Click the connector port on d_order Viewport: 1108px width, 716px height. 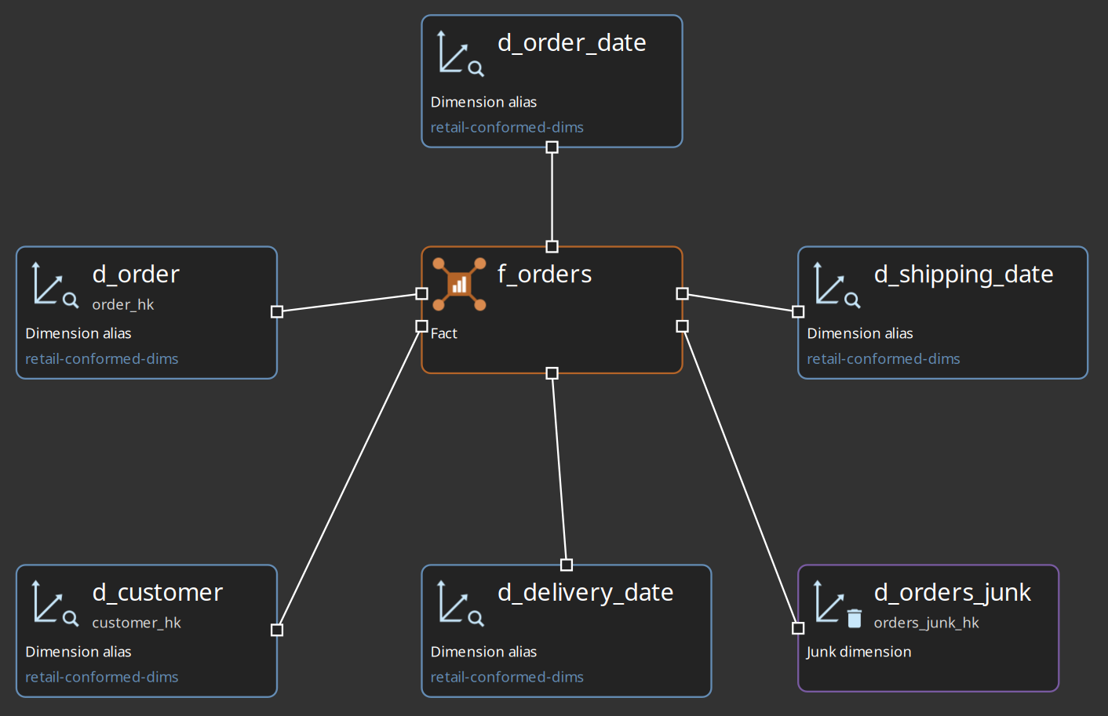276,311
